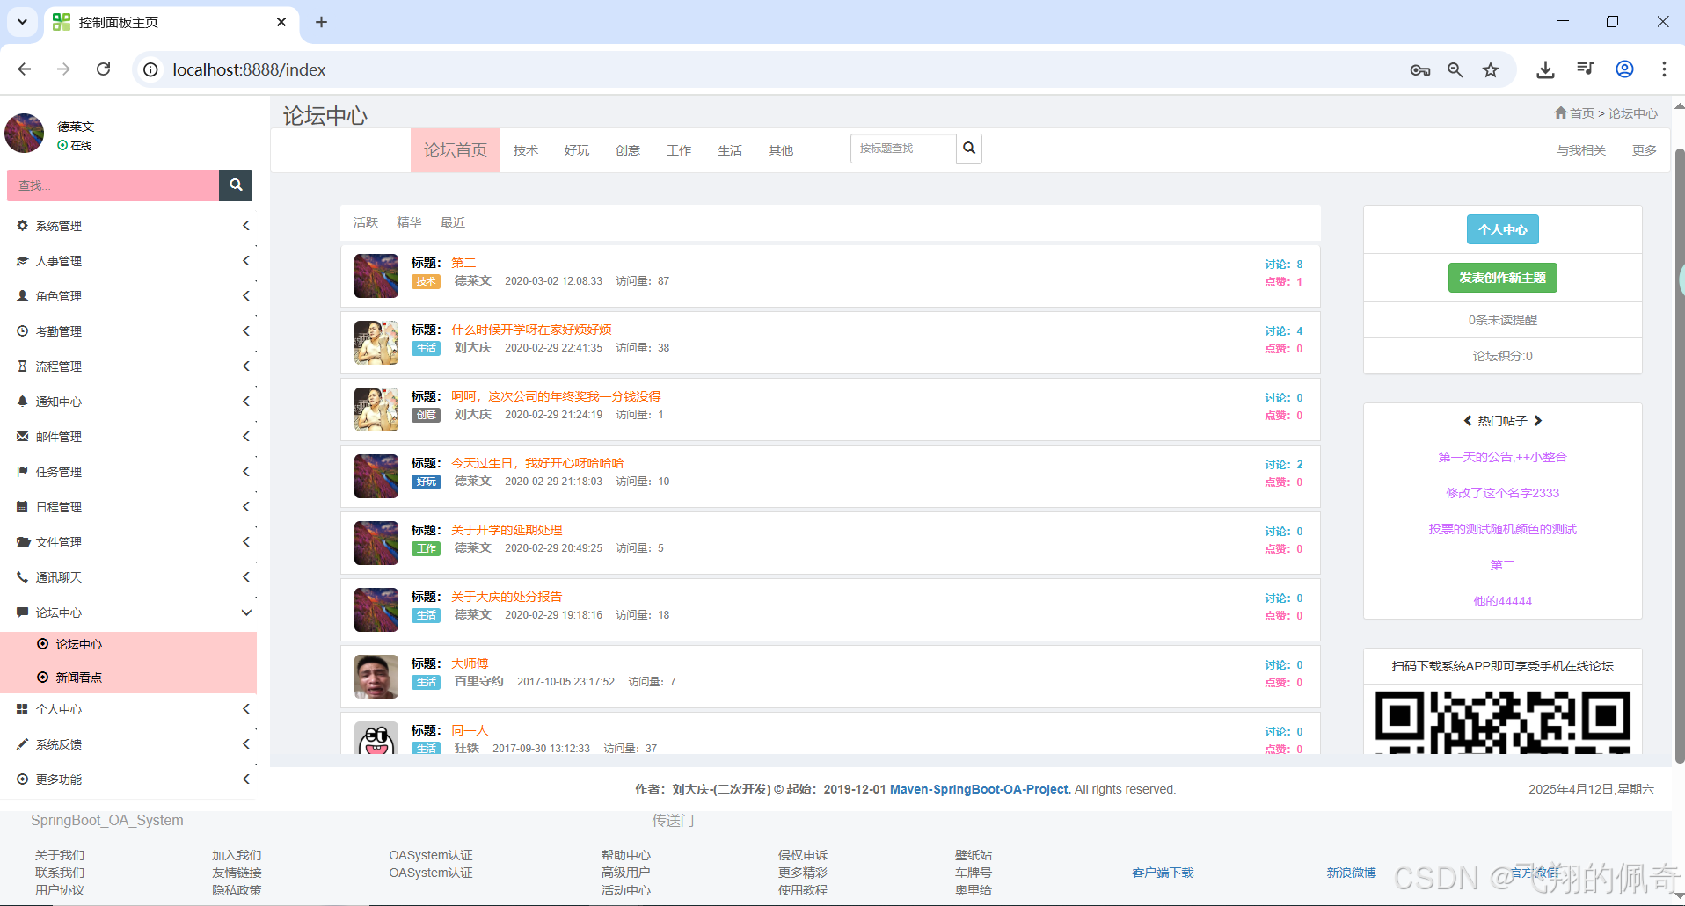Image resolution: width=1685 pixels, height=906 pixels.
Task: Open 任务管理 via the flag icon
Action: 22,472
